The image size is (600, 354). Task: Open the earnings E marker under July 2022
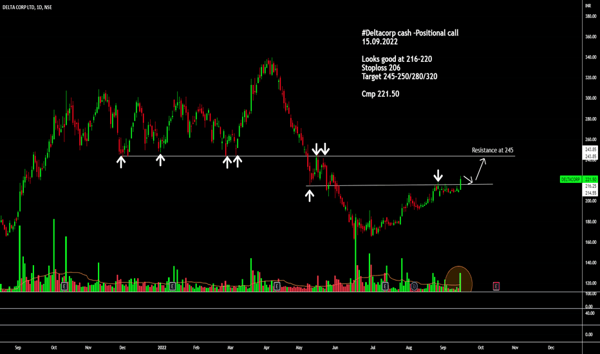(x=386, y=286)
